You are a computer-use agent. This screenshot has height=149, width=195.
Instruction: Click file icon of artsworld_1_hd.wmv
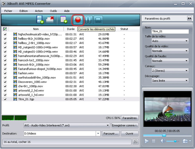[x=15, y=95]
